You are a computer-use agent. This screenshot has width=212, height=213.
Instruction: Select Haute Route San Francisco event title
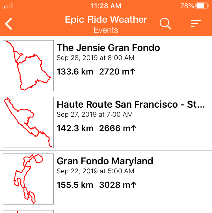pyautogui.click(x=131, y=104)
